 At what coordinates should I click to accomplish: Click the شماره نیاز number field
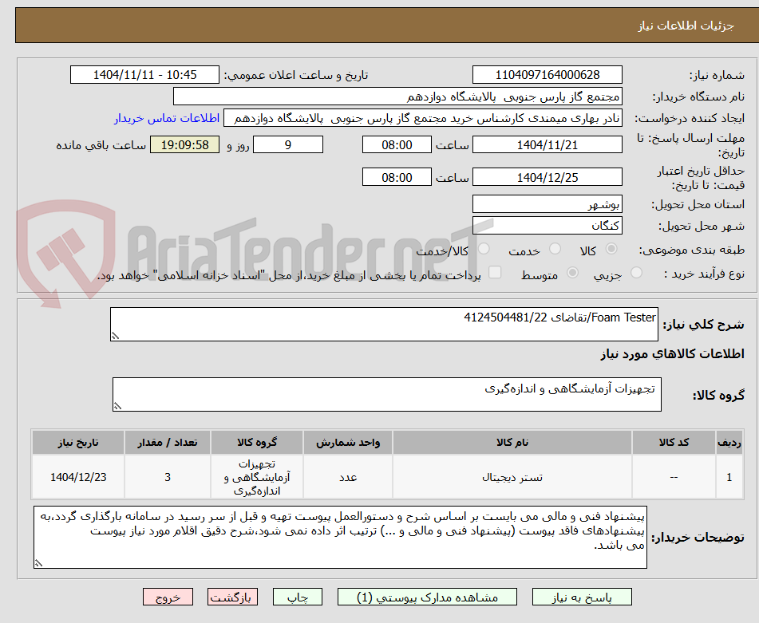coord(547,75)
